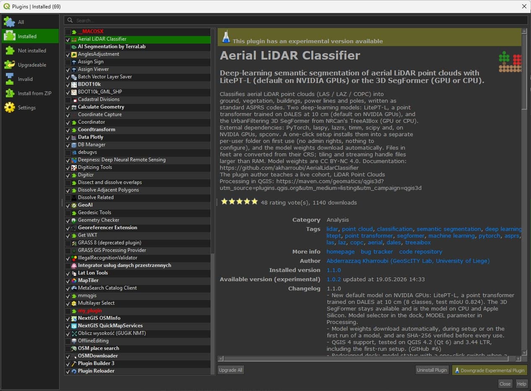Toggle the Cadastral Divisions checkbox
Viewport: 531px width, 391px height.
68,99
